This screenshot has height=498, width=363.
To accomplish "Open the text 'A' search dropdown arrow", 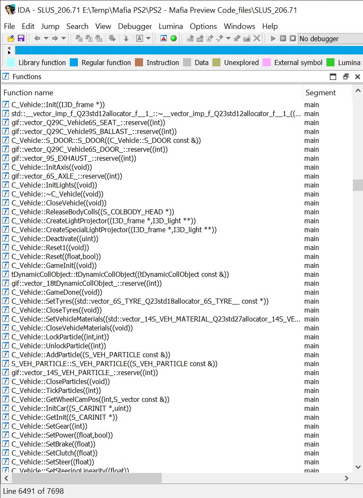I will point(148,38).
